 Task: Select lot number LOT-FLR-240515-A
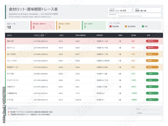click(40, 93)
